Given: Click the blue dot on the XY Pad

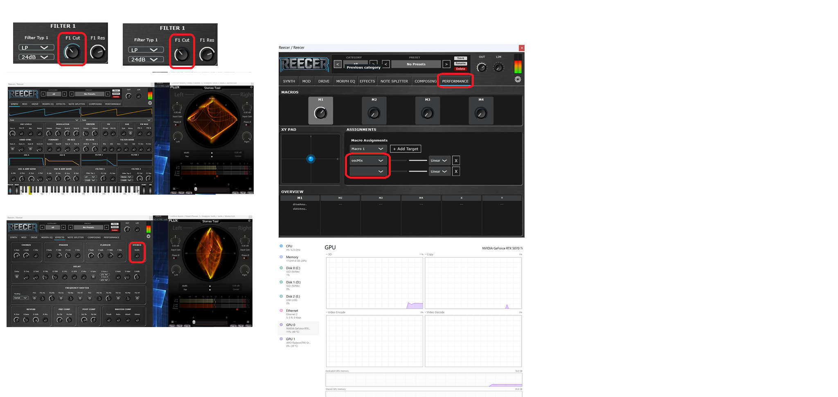Looking at the screenshot, I should pos(311,159).
